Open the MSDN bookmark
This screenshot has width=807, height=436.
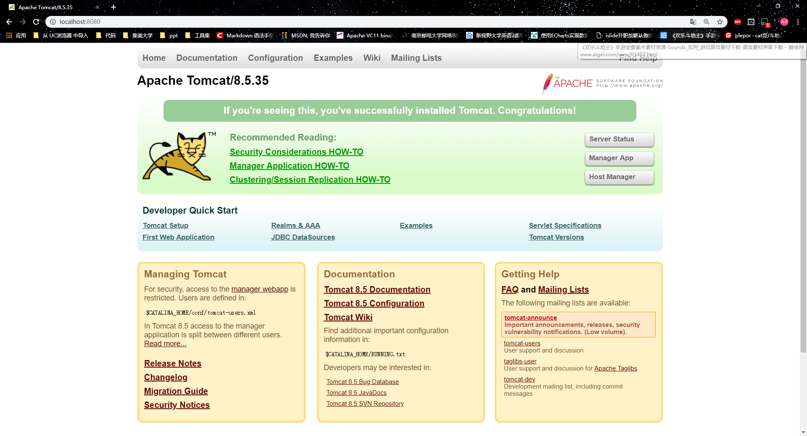[306, 35]
